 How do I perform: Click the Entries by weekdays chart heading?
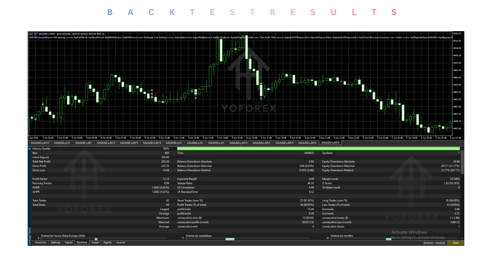[x=199, y=235]
